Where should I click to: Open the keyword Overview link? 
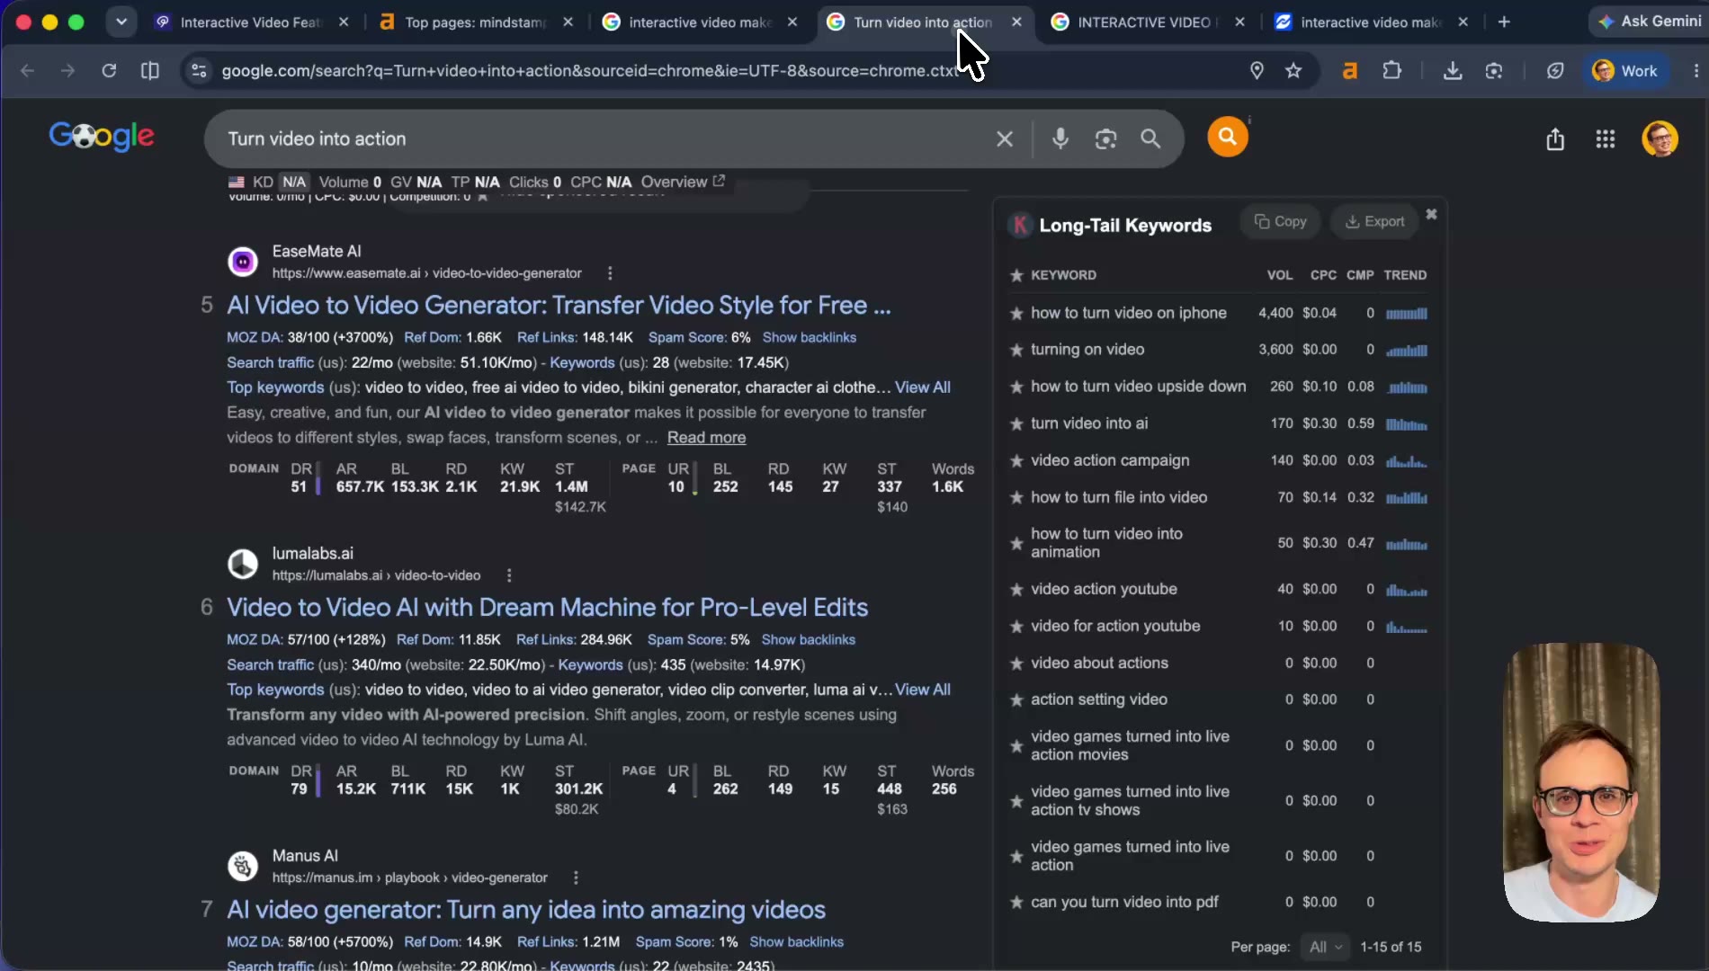click(683, 182)
